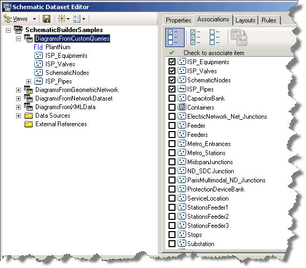Open the Views dropdown arrow
306x268 pixels.
34,19
